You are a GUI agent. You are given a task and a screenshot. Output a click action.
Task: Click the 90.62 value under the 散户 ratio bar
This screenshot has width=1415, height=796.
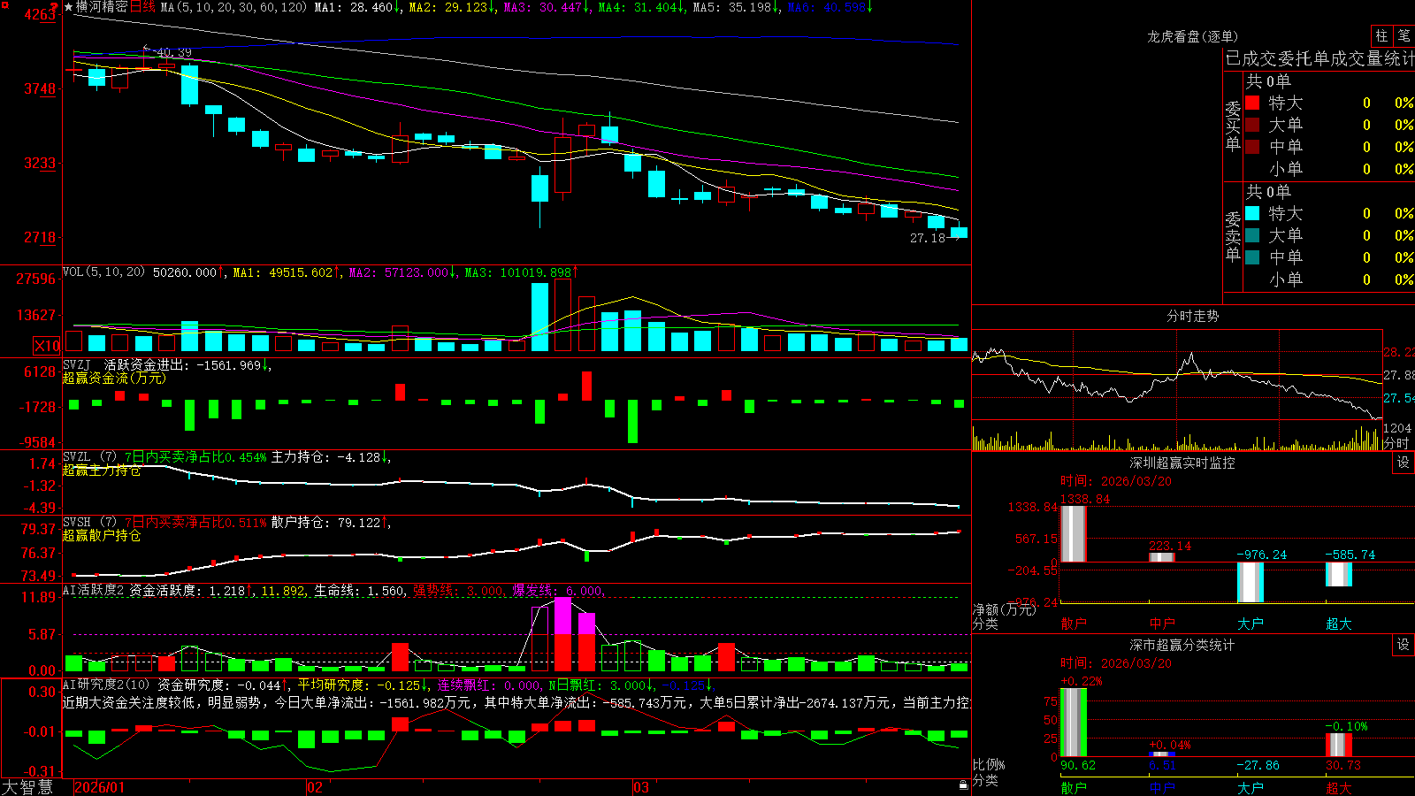(x=1078, y=765)
